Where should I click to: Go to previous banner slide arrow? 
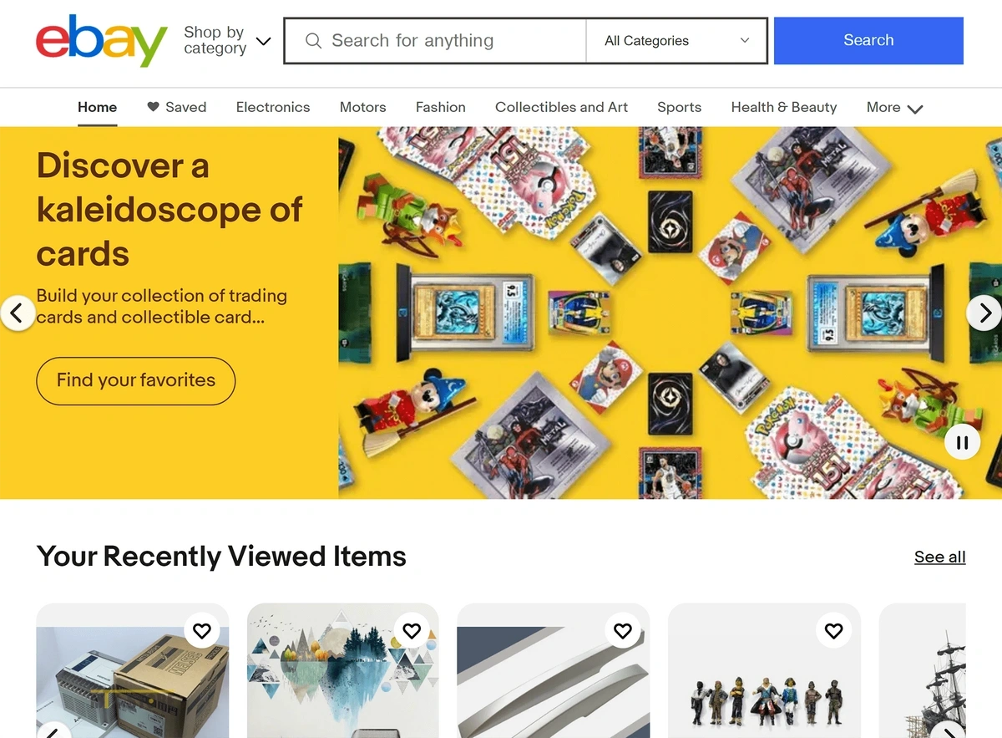click(18, 313)
